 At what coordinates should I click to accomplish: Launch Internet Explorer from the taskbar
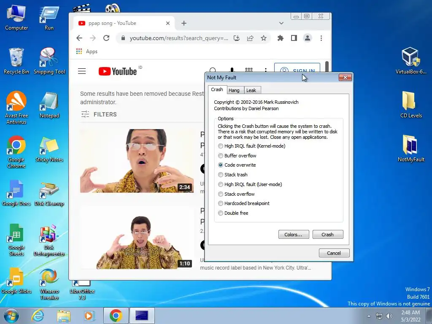pos(37,316)
